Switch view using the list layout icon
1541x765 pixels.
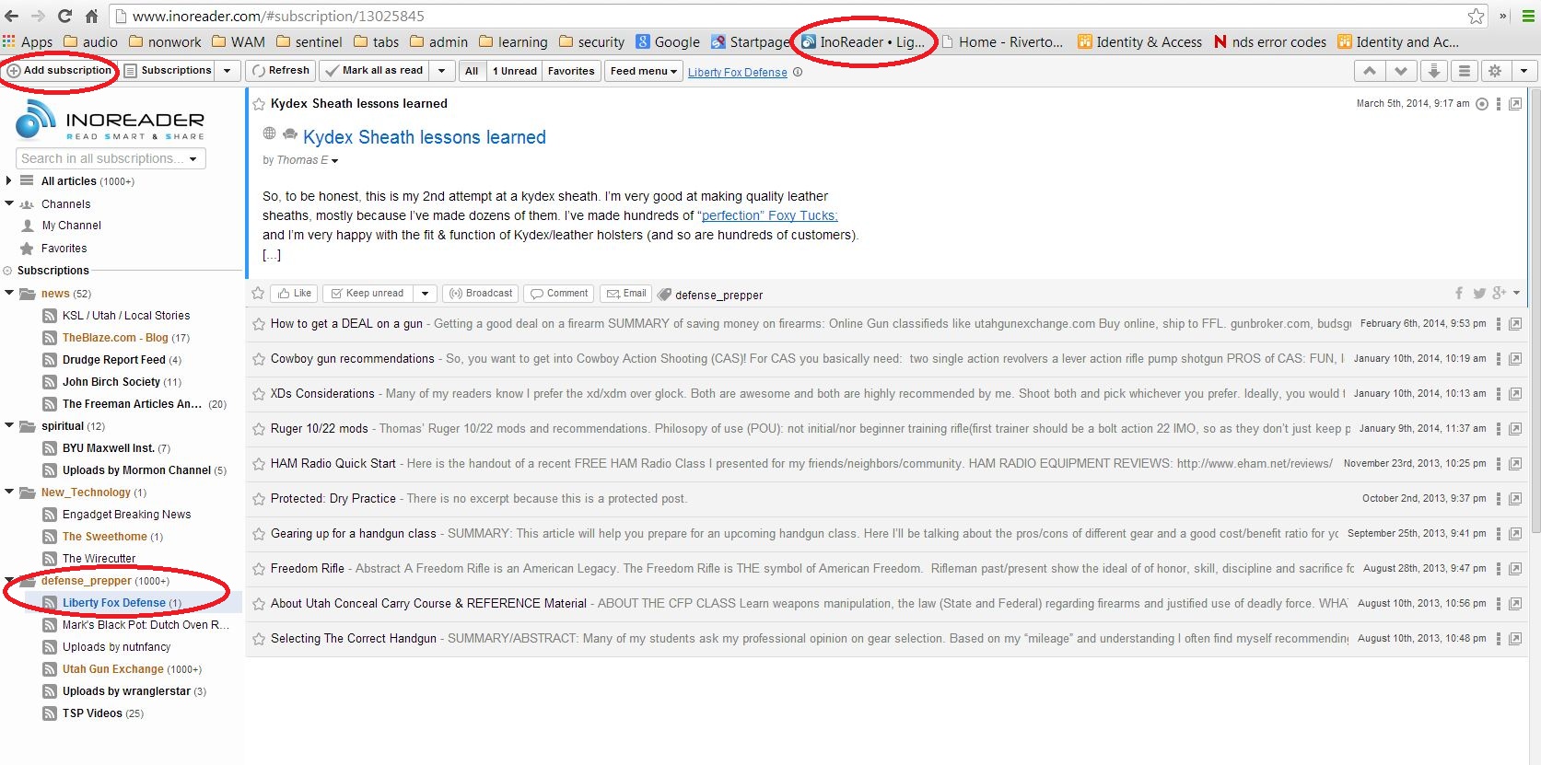(1464, 71)
